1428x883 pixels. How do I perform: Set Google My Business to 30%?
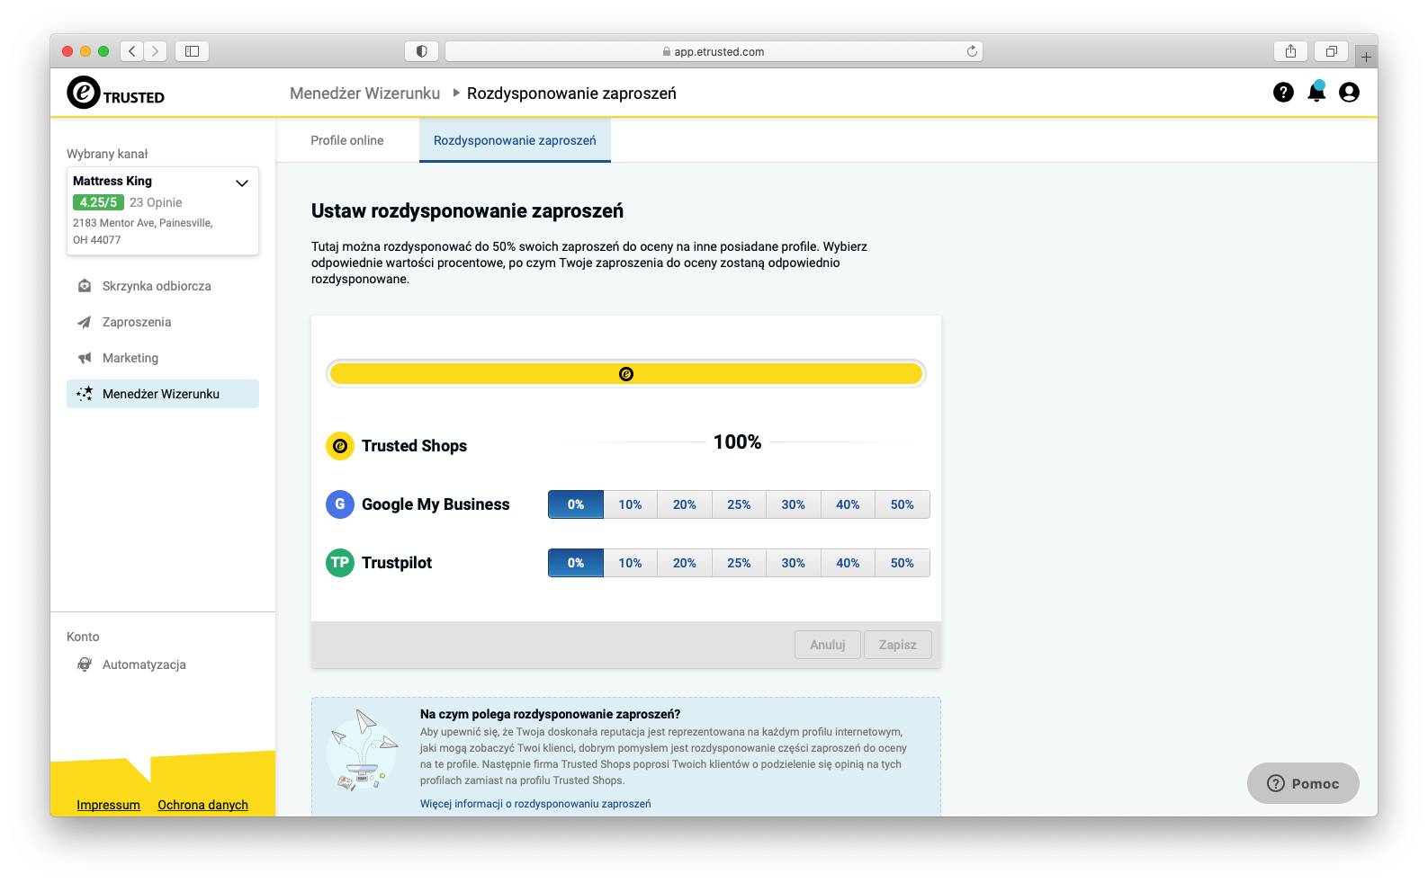click(x=794, y=504)
